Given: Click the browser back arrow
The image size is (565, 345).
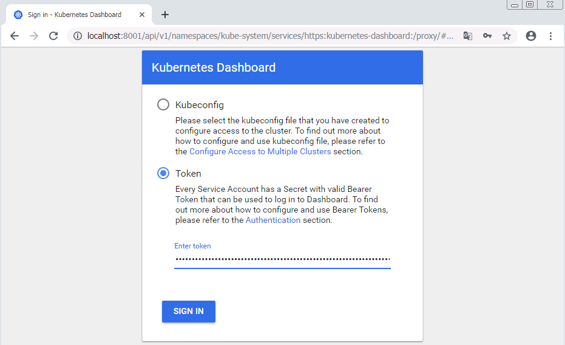Looking at the screenshot, I should tap(15, 36).
